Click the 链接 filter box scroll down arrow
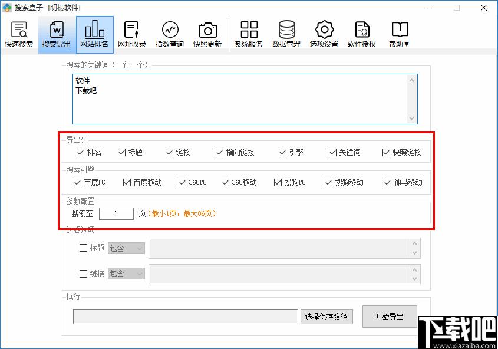Screen dimensions: 498x349 (x=414, y=278)
